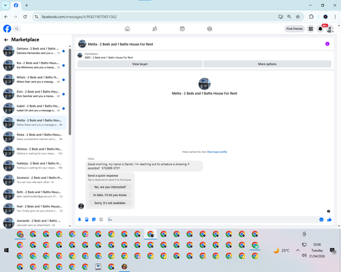Open the Groups icon in top navigation
Screen dimensions: 341x272
pyautogui.click(x=209, y=29)
